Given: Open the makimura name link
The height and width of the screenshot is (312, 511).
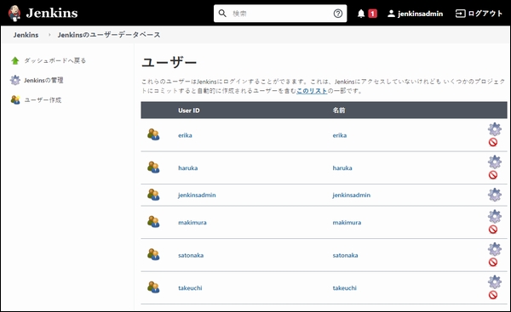Looking at the screenshot, I should tap(347, 223).
